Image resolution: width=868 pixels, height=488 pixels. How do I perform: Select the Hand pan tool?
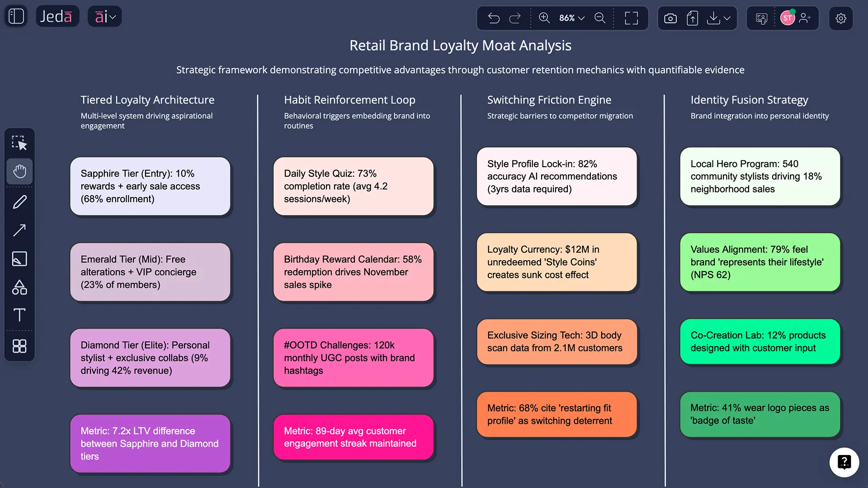(x=19, y=172)
